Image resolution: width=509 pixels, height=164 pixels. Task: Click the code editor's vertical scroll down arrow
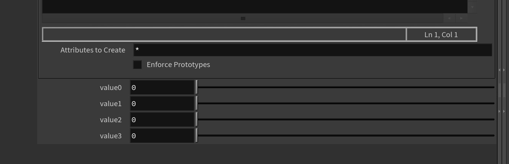click(x=472, y=7)
